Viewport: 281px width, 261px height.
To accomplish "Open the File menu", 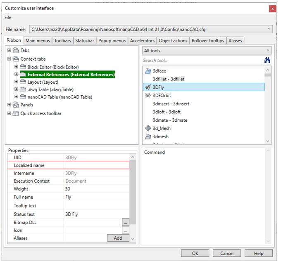I will tap(8, 17).
